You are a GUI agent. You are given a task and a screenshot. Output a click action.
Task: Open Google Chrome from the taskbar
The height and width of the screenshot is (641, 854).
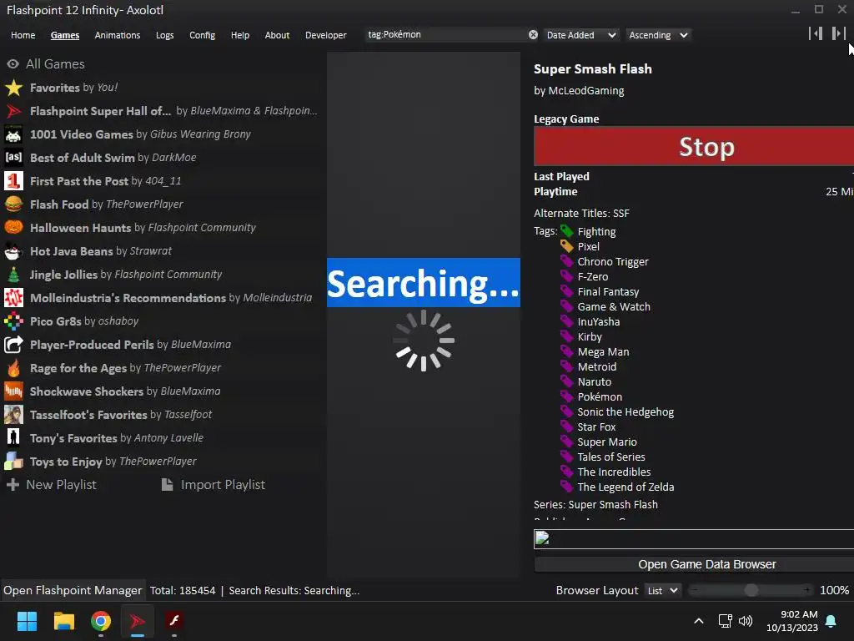101,621
